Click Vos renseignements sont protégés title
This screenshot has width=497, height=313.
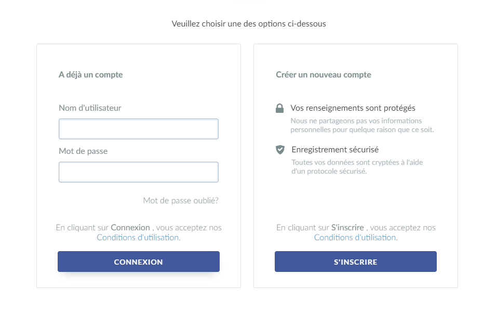pyautogui.click(x=353, y=108)
